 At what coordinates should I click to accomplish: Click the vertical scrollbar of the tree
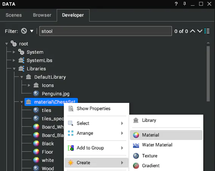coord(208,74)
